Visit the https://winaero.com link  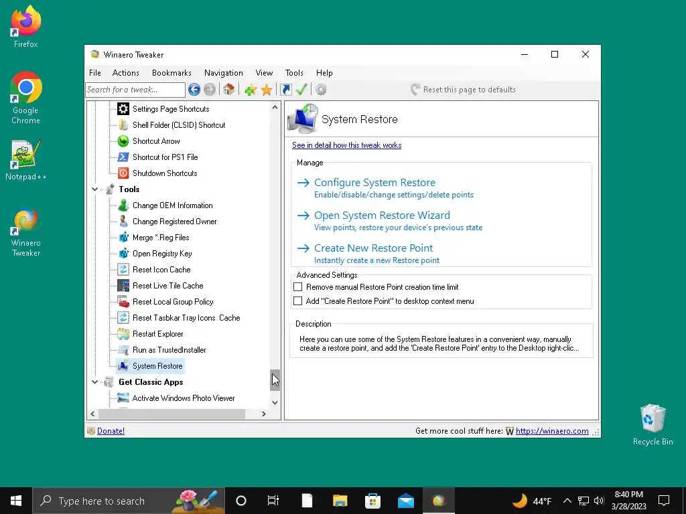click(x=552, y=431)
